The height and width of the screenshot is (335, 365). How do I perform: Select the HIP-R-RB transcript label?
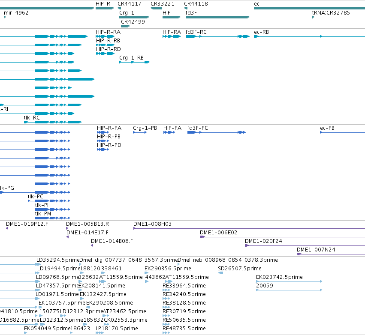(x=108, y=40)
